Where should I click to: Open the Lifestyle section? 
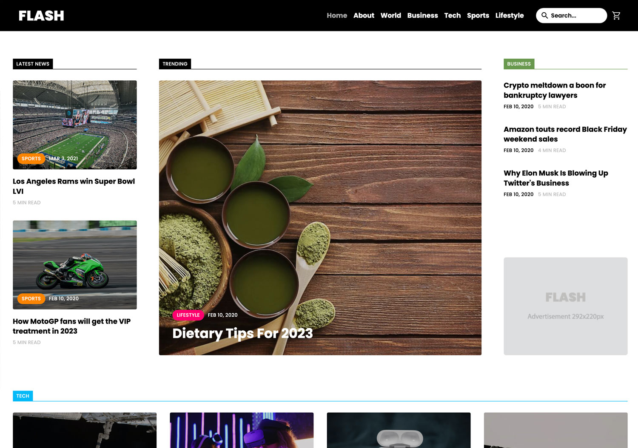point(509,15)
